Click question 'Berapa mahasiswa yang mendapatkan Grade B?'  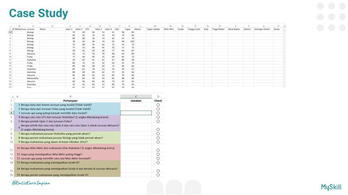[x=50, y=162]
